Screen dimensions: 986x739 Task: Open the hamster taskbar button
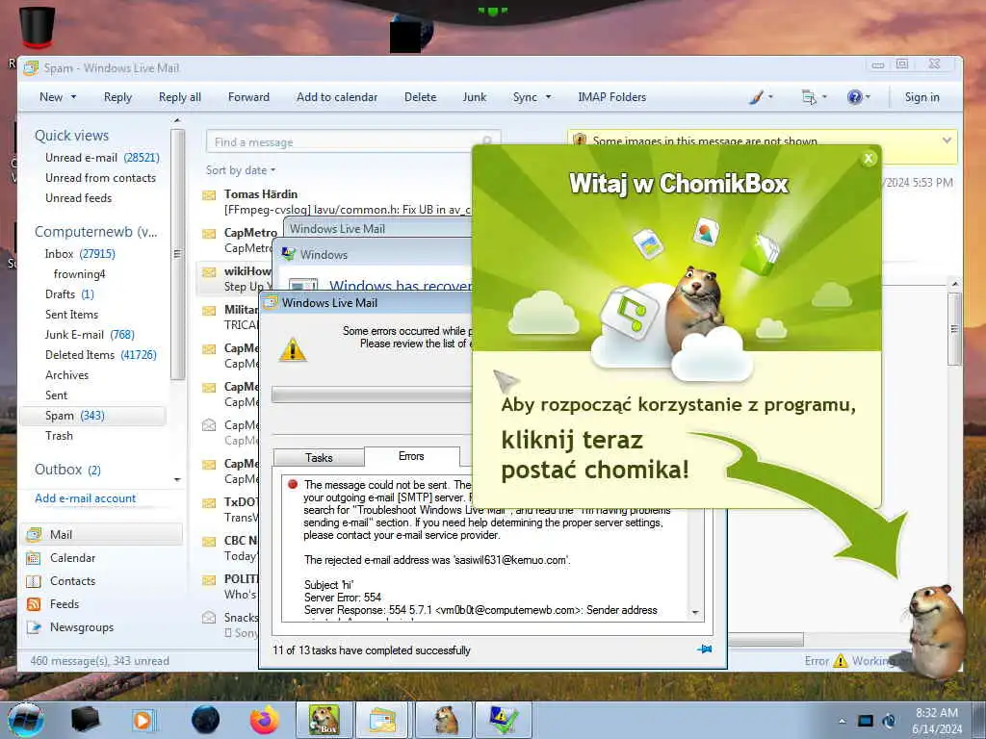pos(445,720)
